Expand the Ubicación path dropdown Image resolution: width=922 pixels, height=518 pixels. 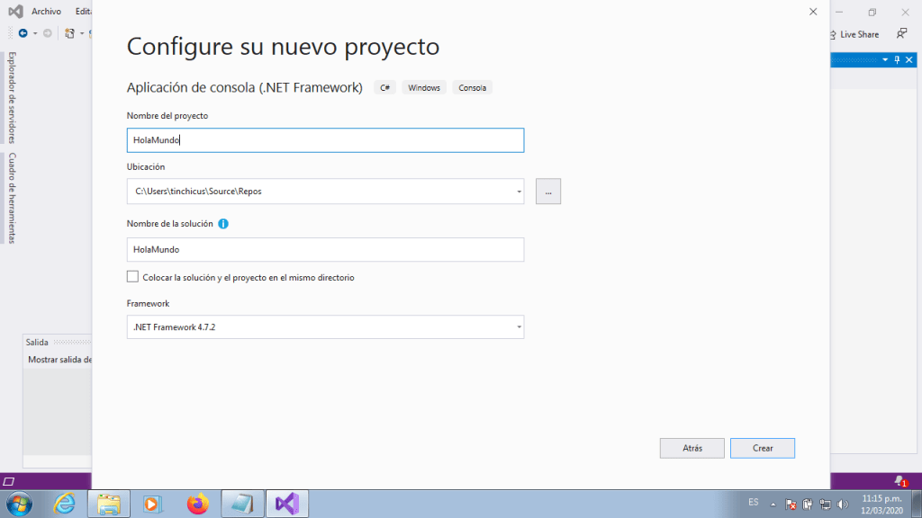coord(519,192)
